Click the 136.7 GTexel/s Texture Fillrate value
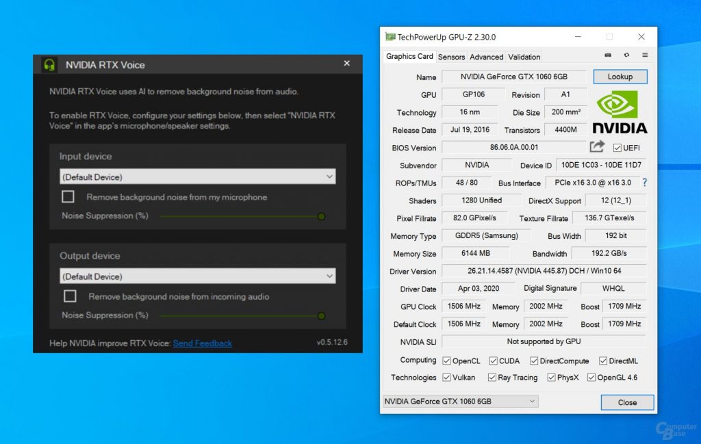This screenshot has height=444, width=701. [x=609, y=218]
